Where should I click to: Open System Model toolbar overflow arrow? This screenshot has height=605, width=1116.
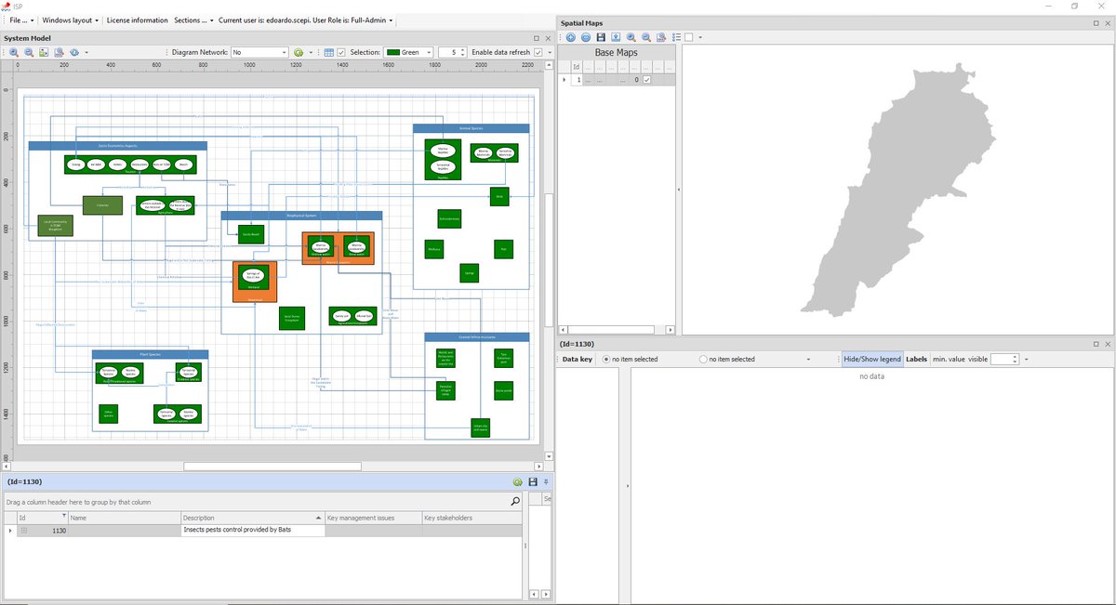(x=551, y=52)
